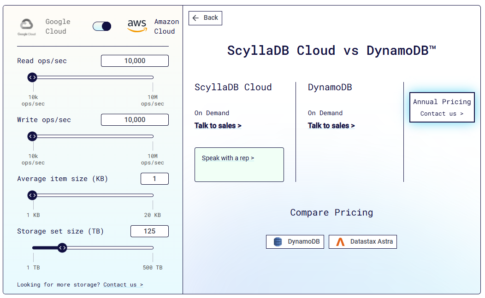The width and height of the screenshot is (485, 298).
Task: Click the Compare Pricing heading
Action: [331, 213]
